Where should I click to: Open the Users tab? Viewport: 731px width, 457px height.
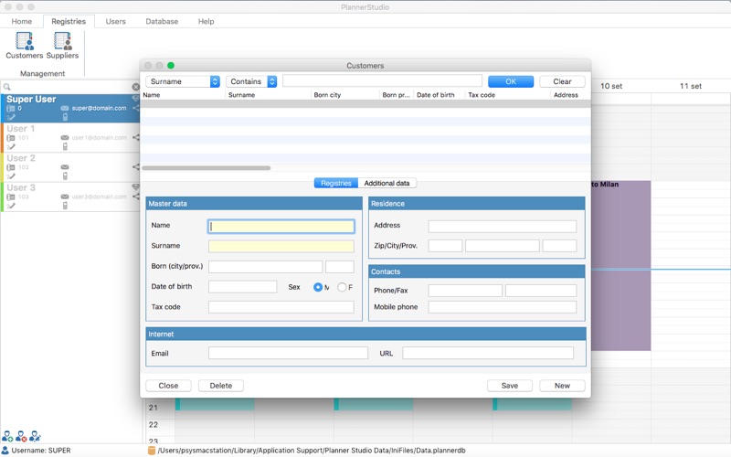point(116,21)
